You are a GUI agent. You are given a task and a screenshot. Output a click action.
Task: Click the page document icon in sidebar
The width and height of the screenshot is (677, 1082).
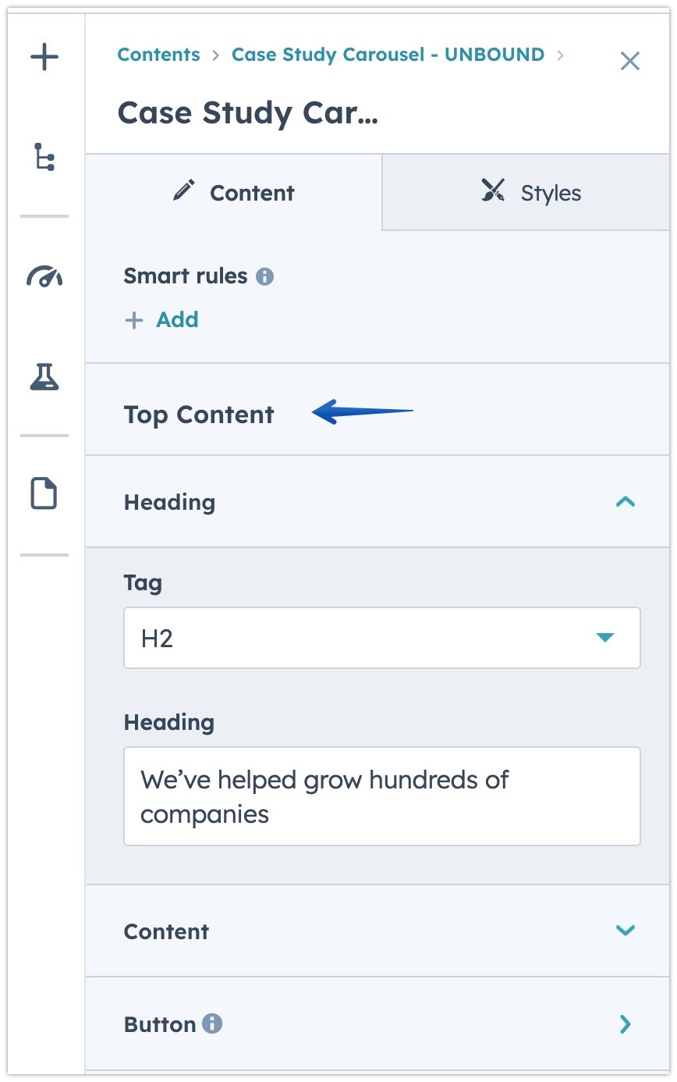coord(44,494)
